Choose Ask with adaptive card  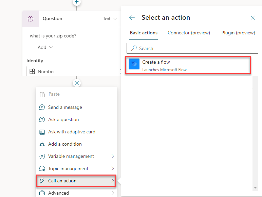[x=77, y=132]
